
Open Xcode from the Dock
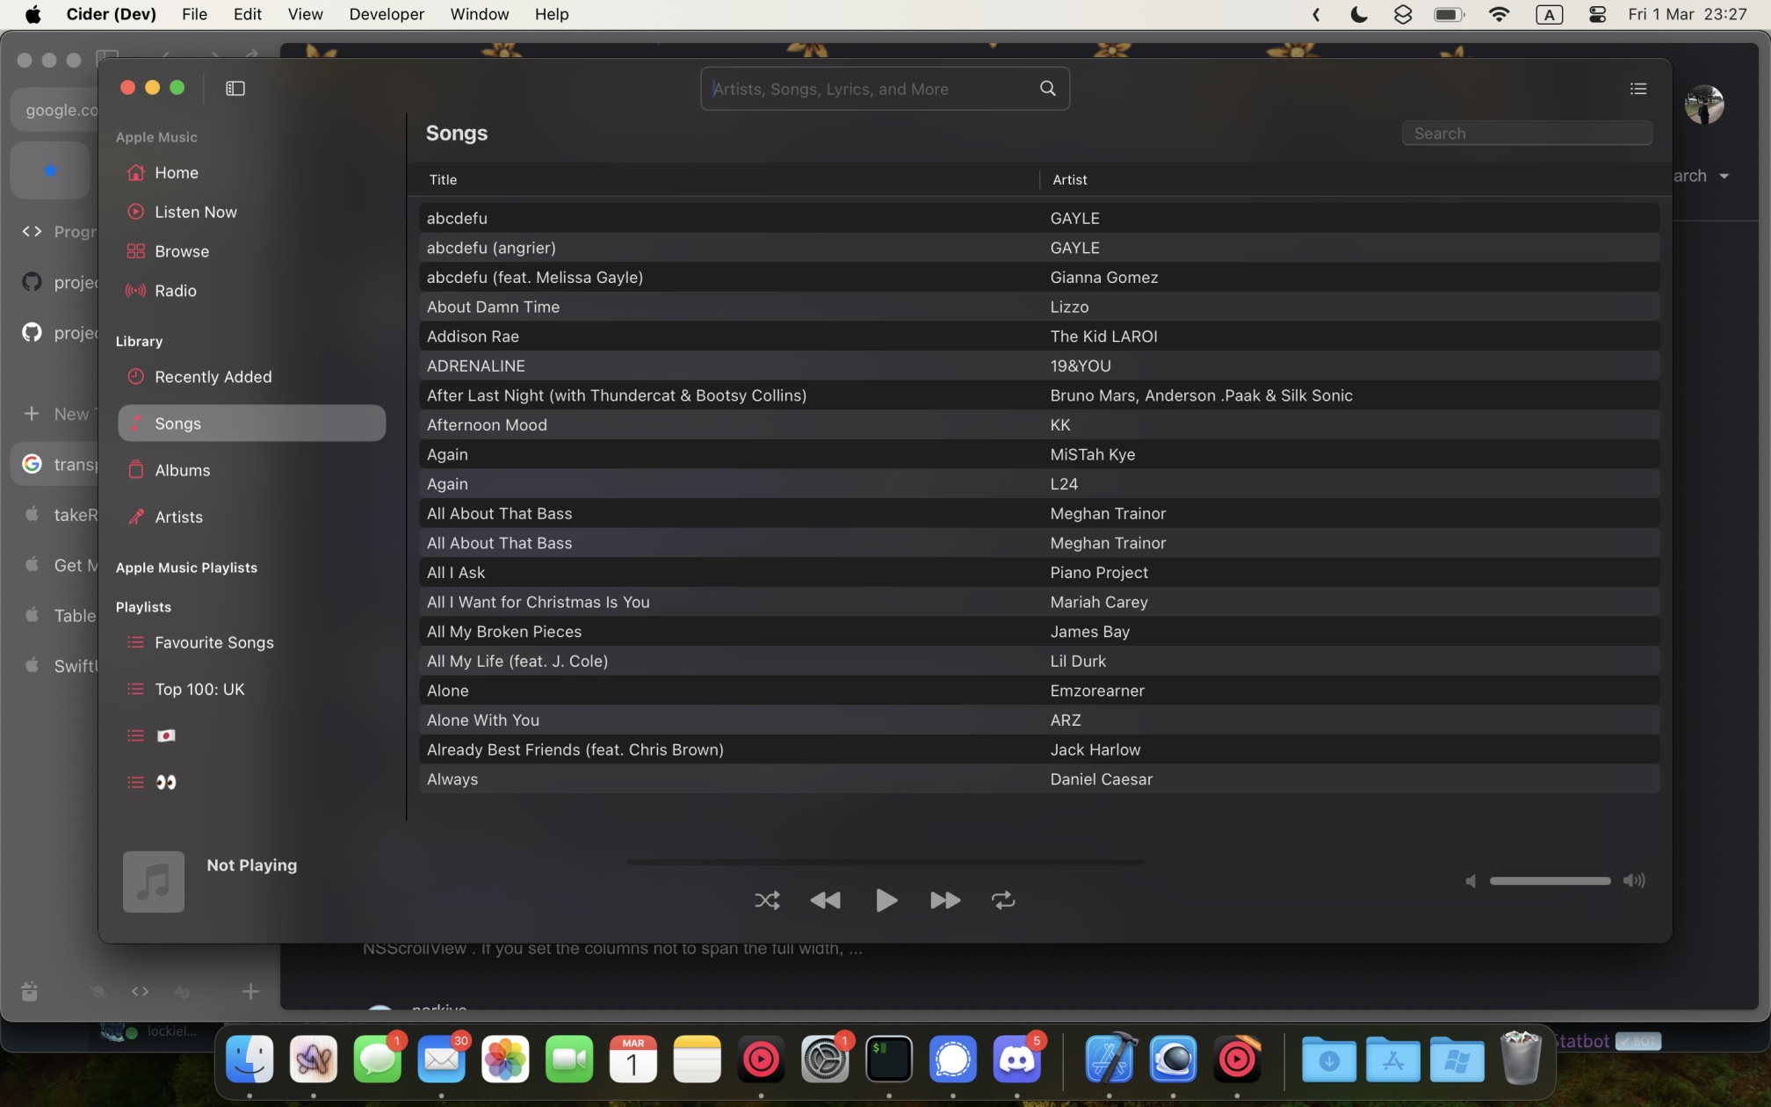[1110, 1059]
